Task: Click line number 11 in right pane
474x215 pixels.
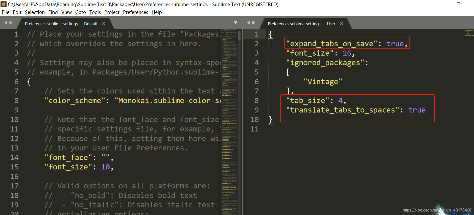Action: (254, 129)
